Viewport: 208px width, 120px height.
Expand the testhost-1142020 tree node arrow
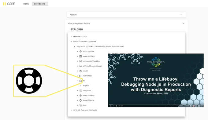point(71,37)
